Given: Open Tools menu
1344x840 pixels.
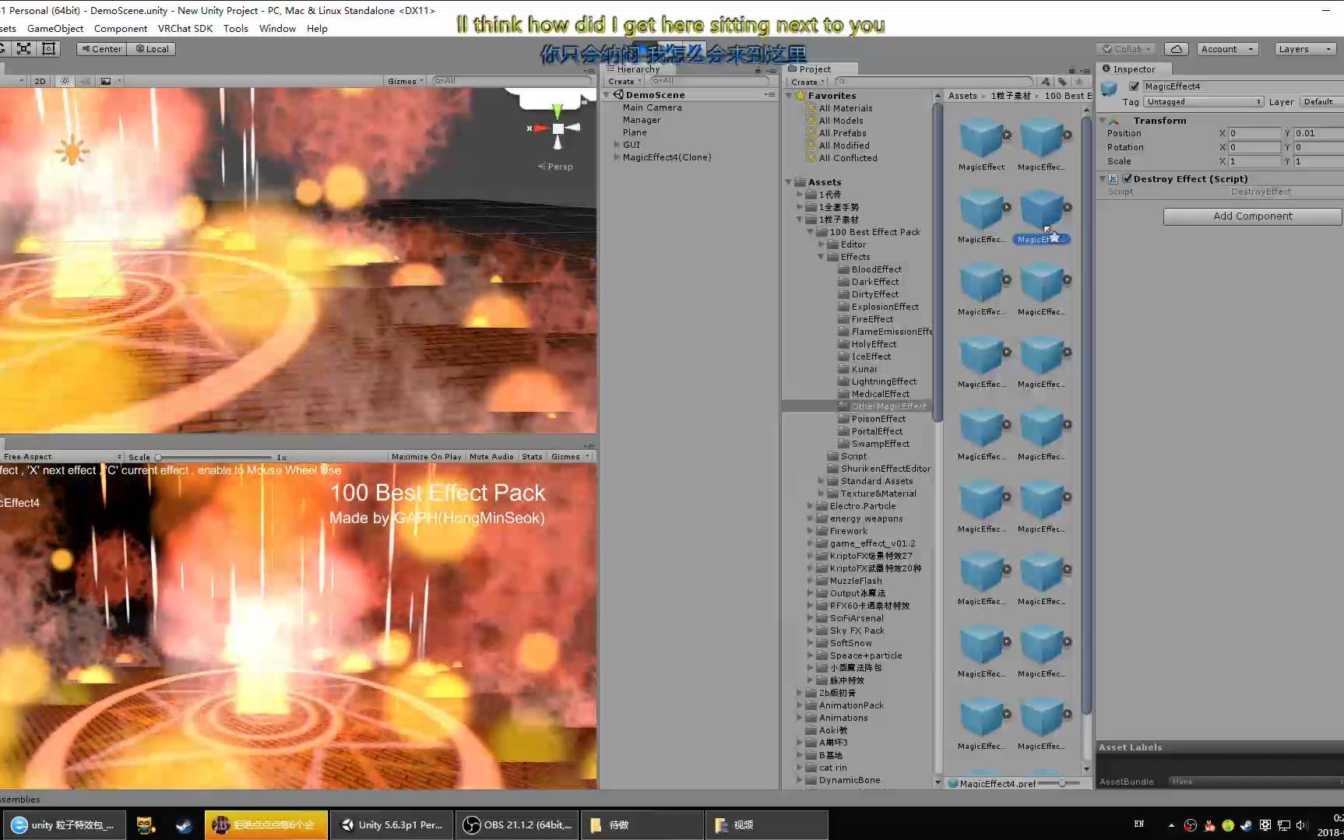Looking at the screenshot, I should (236, 29).
